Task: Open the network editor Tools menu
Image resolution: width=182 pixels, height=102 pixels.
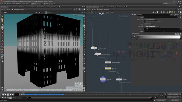Action: pyautogui.click(x=103, y=12)
